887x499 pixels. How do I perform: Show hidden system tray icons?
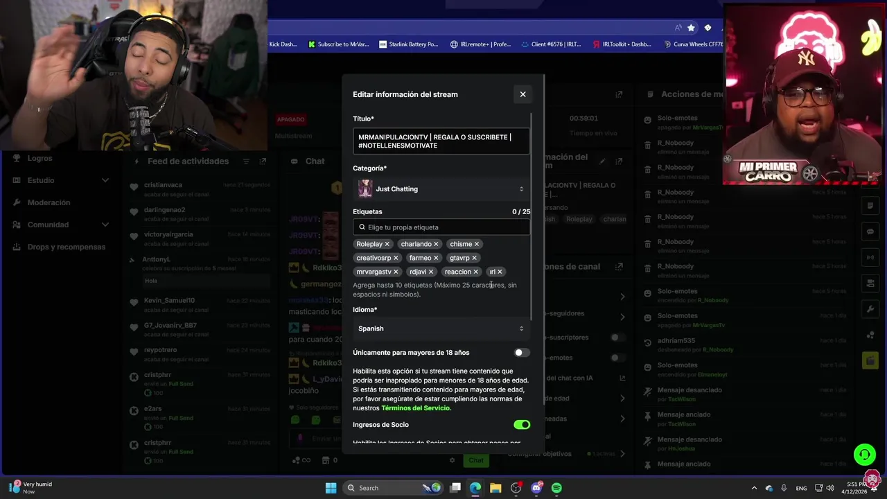point(754,488)
